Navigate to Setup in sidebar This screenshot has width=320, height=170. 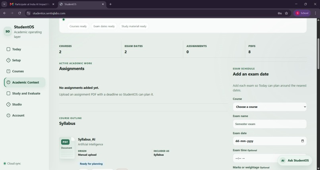(25, 60)
